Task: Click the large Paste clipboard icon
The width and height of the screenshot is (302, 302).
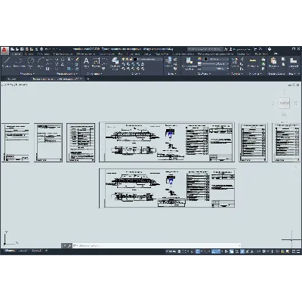Action: click(273, 62)
